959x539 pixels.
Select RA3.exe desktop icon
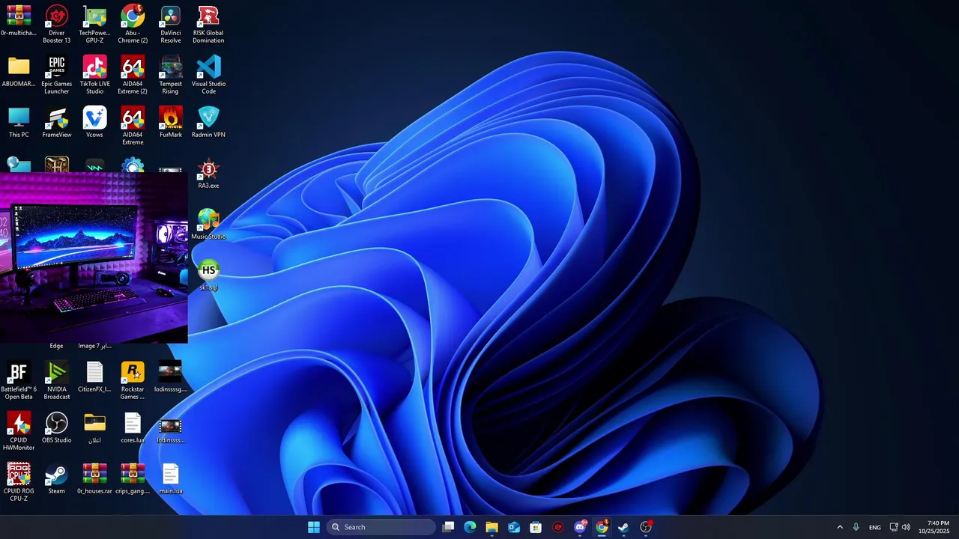coord(208,174)
